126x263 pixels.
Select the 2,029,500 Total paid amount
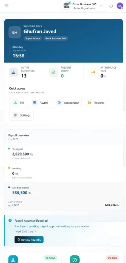point(21,154)
